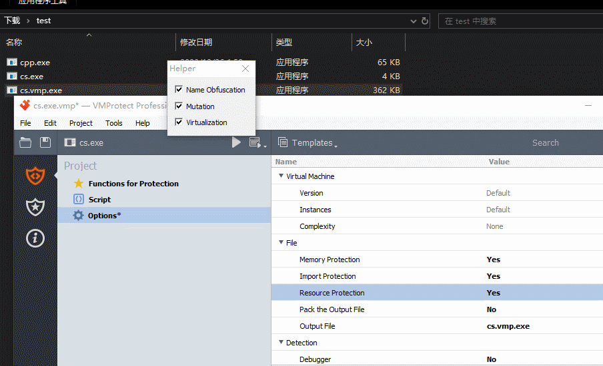Image resolution: width=603 pixels, height=366 pixels.
Task: Select the Memory Protection row label
Action: click(x=330, y=260)
